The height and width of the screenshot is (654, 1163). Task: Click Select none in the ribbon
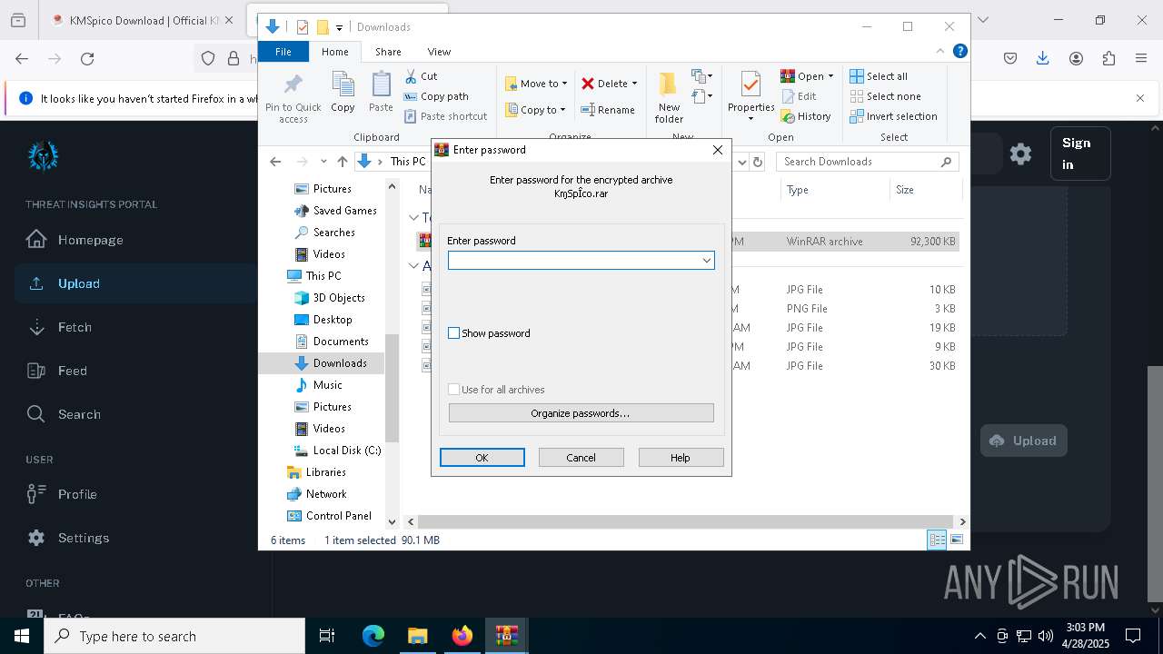pyautogui.click(x=886, y=96)
